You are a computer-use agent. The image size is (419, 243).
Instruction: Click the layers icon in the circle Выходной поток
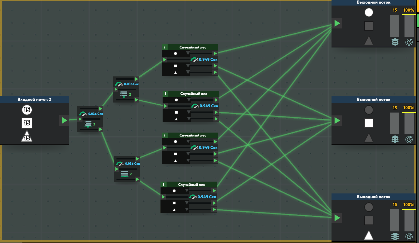point(395,42)
